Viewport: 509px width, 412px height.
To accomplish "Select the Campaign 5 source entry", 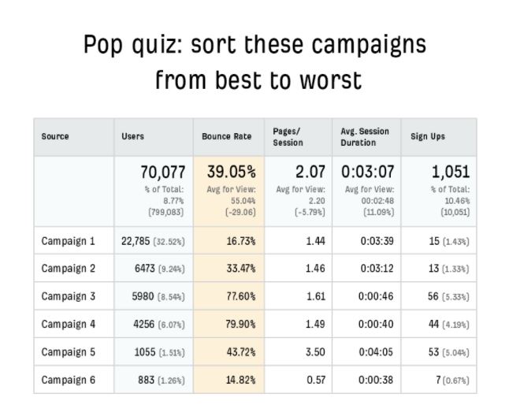I will coord(68,352).
